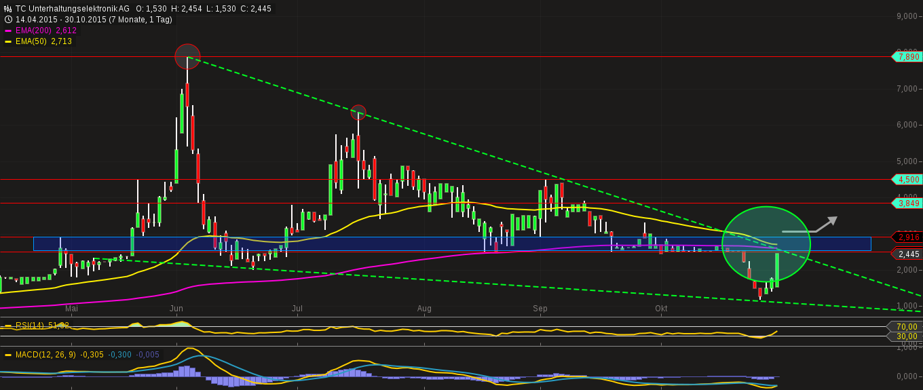Click the clock icon beside the date range
Screen dimensions: 923x390
[8, 20]
